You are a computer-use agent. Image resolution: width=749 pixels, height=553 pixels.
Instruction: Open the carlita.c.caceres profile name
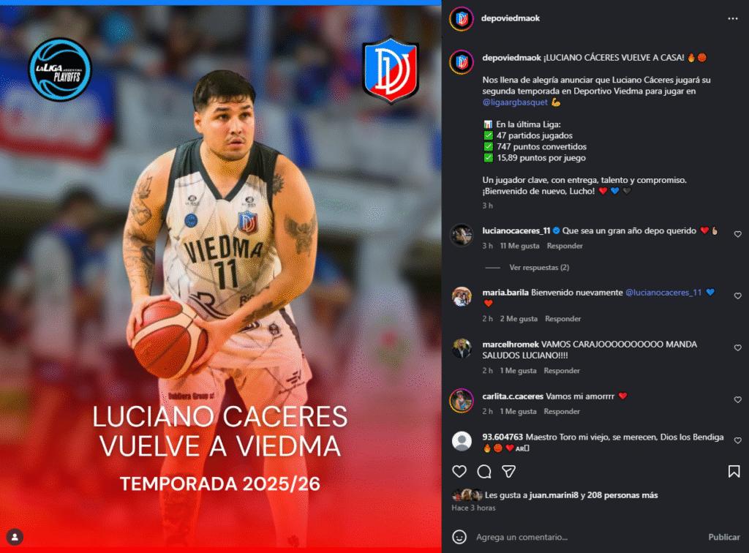tap(513, 396)
